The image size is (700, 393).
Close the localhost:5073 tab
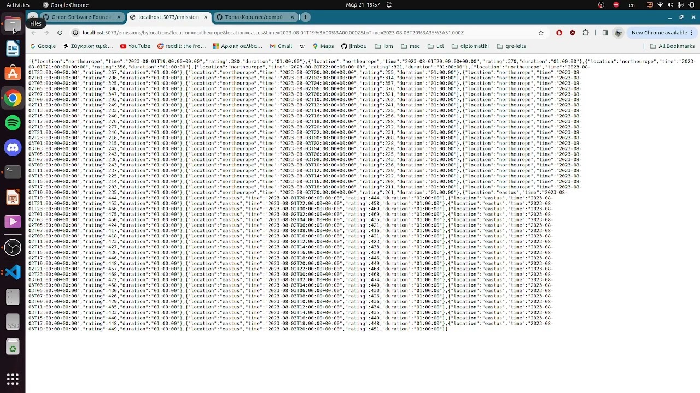[206, 17]
